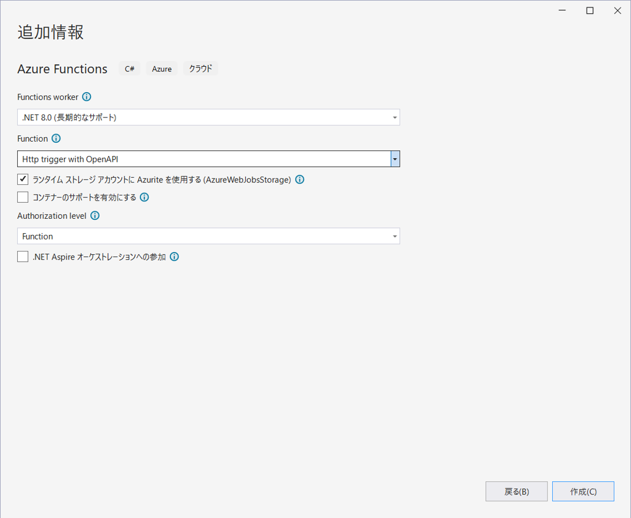The width and height of the screenshot is (631, 518).
Task: Show info for Azurite storage option
Action: (300, 180)
